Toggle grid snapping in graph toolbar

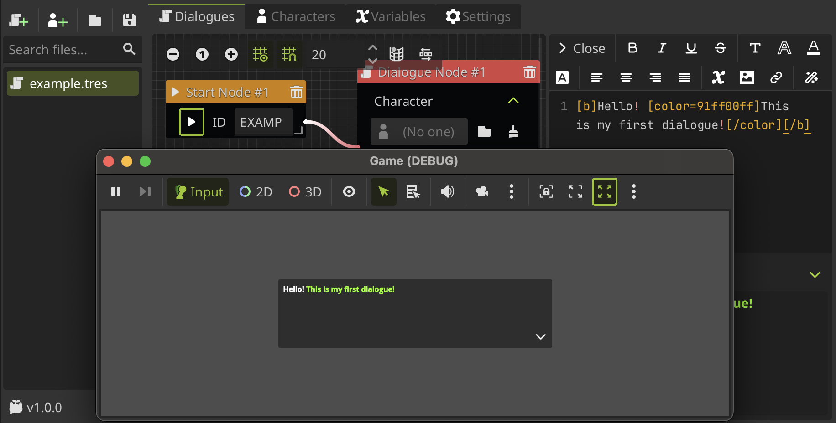[x=289, y=55]
